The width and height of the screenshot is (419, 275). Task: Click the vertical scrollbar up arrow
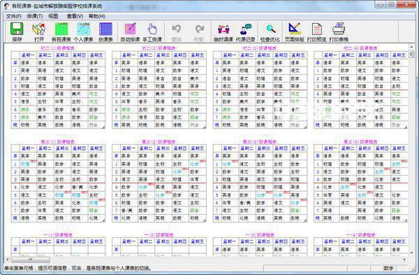(x=411, y=47)
